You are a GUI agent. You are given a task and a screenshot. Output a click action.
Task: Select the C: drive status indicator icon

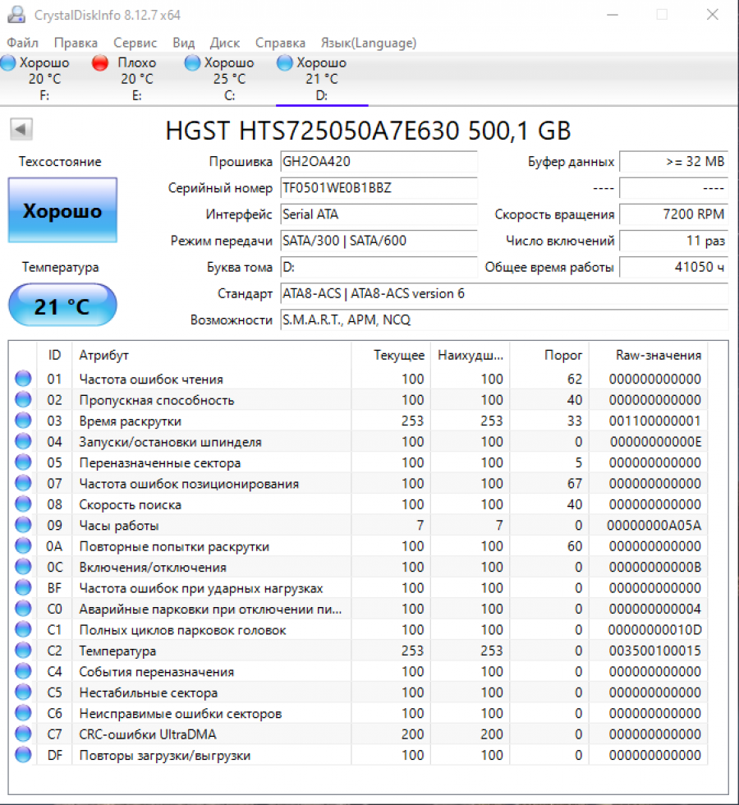tap(192, 62)
